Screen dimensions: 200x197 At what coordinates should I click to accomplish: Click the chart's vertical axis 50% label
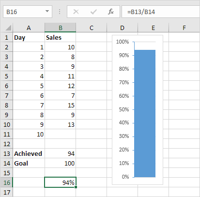point(124,109)
